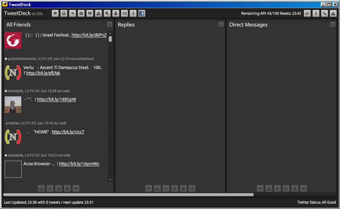Open the compose tweet speech bubble icon

pyautogui.click(x=55, y=14)
